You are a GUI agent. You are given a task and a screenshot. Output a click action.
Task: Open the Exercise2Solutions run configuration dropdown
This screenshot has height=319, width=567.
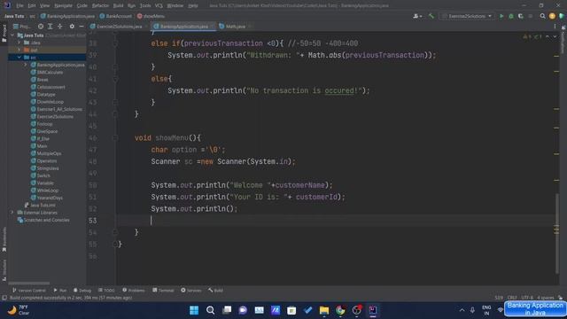[x=467, y=16]
